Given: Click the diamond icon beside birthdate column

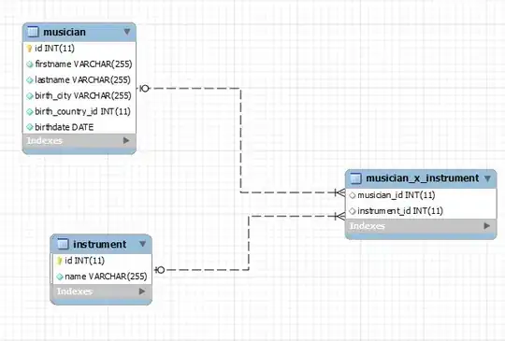Looking at the screenshot, I should coord(30,127).
